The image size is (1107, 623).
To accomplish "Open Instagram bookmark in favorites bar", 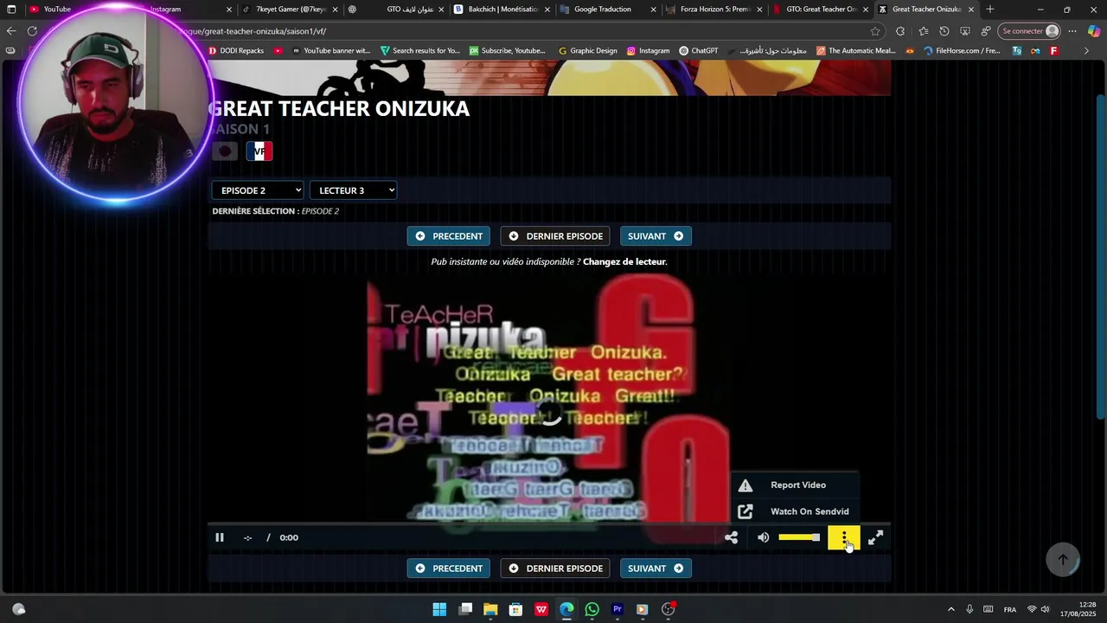I will (x=648, y=51).
